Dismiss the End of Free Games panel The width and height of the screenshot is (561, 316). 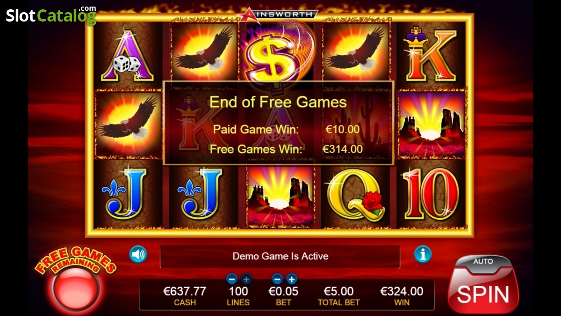pos(278,123)
